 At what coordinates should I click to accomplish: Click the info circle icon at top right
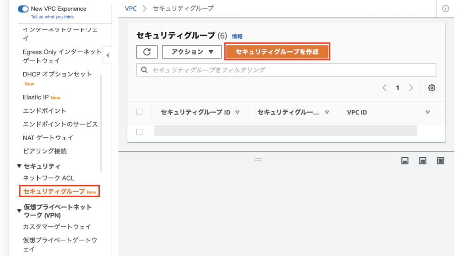coord(445,9)
